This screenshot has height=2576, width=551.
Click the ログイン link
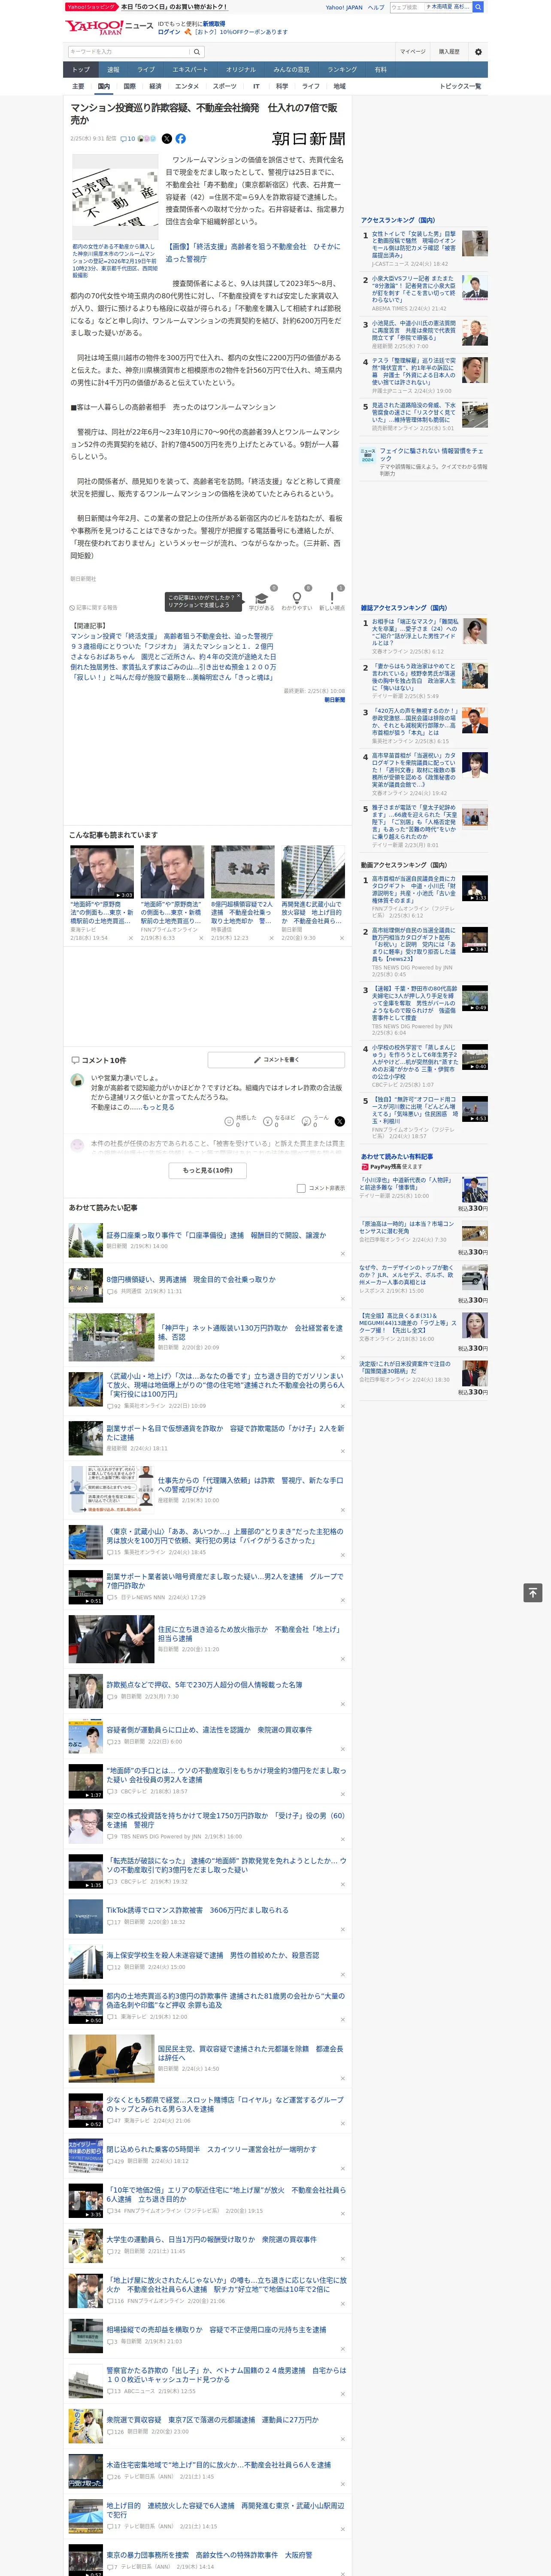click(169, 32)
